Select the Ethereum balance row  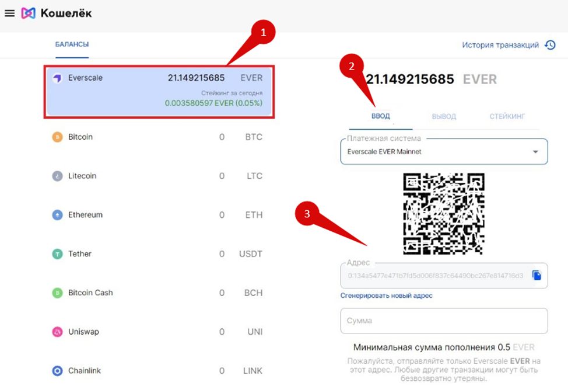click(x=157, y=215)
